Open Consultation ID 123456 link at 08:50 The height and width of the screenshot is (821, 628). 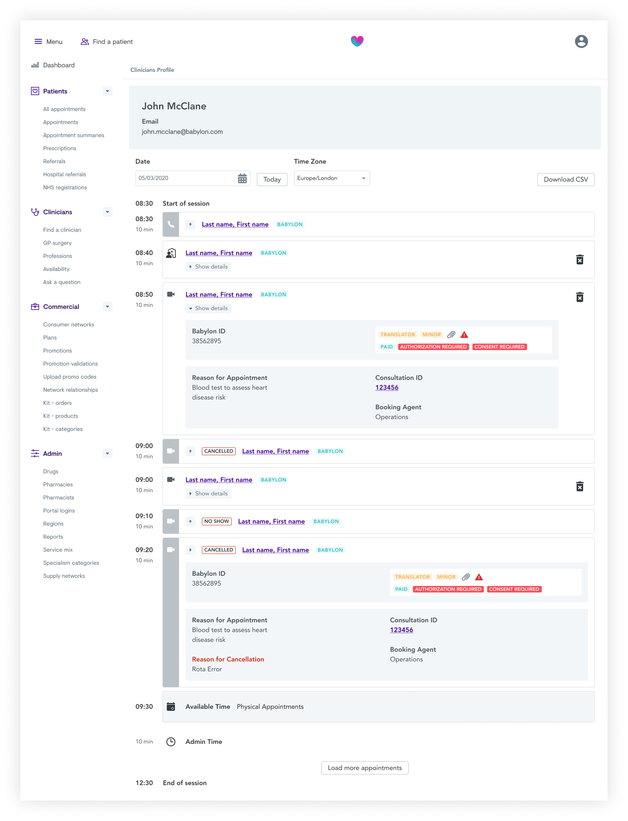click(387, 388)
